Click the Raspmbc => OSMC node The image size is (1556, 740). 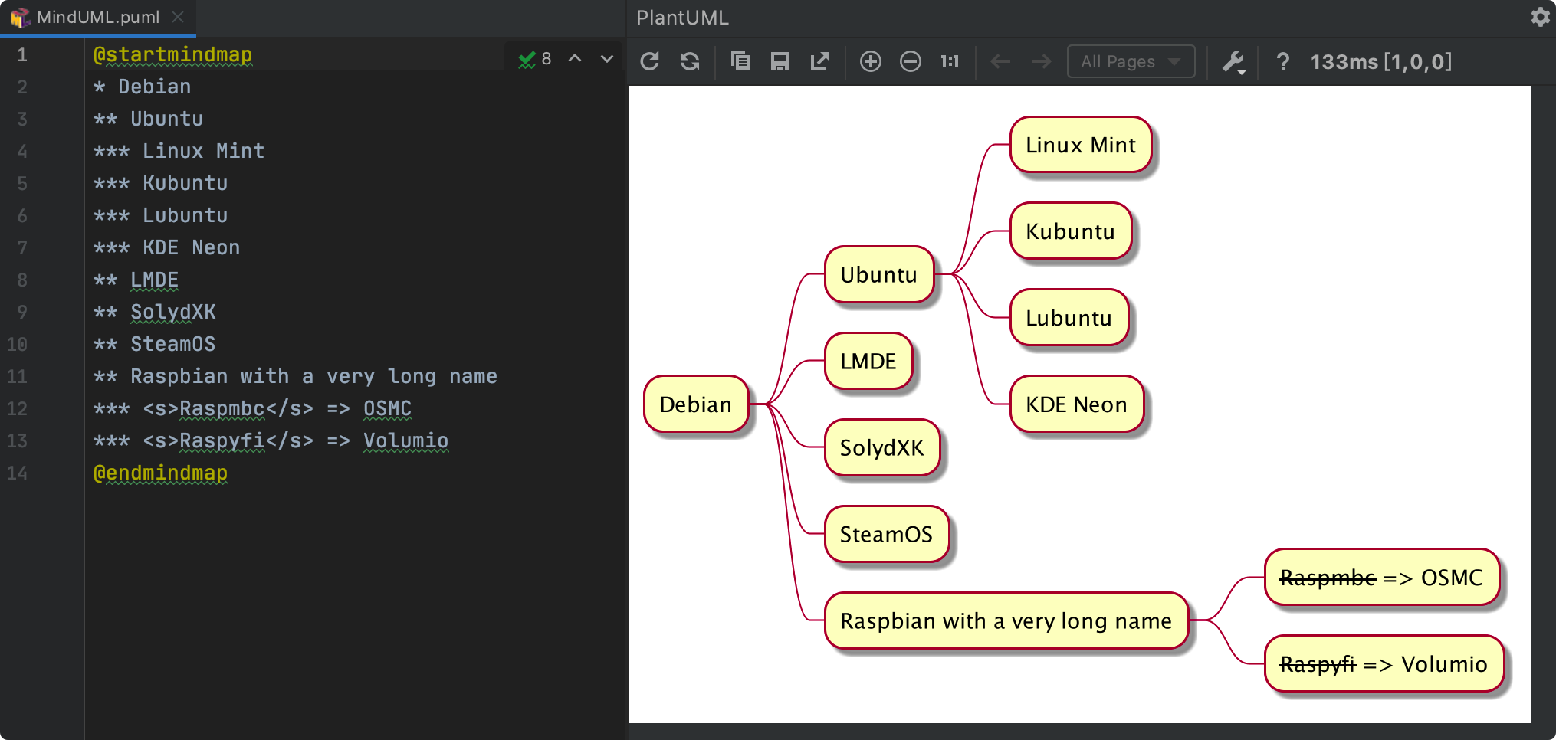[x=1382, y=578]
